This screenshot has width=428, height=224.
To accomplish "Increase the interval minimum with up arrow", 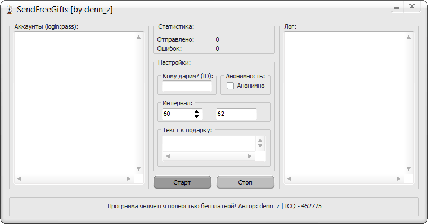I will click(196, 111).
